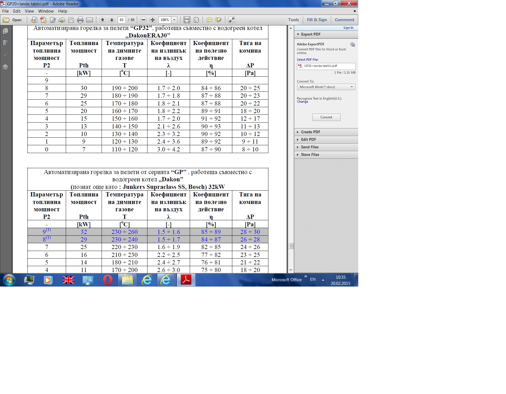Open the Convert To format dropdown
This screenshot has height=394, width=506.
[326, 87]
